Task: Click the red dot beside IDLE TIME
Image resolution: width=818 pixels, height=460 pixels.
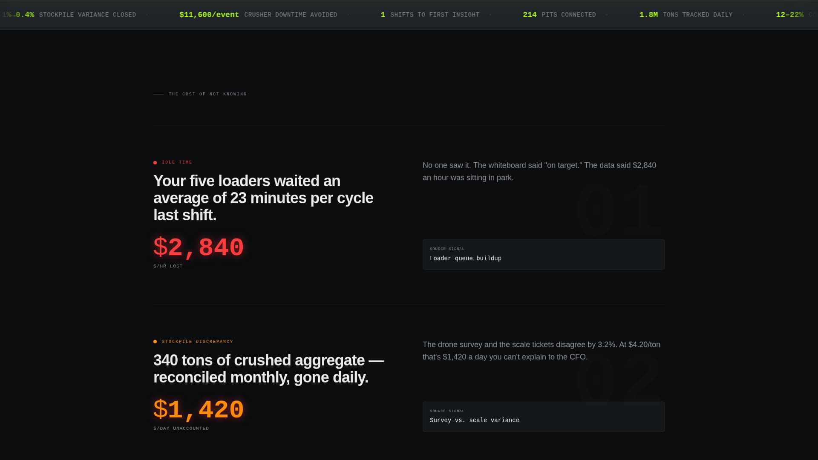Action: 155,163
